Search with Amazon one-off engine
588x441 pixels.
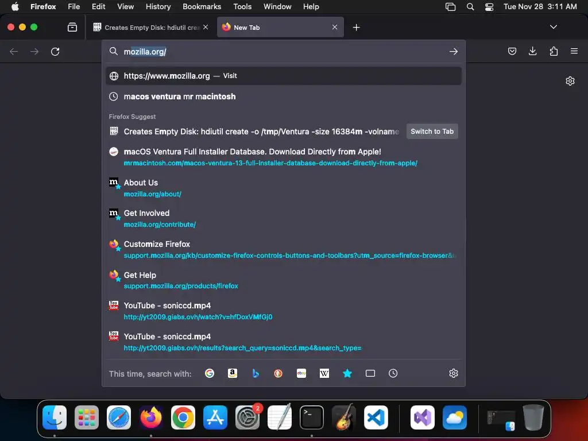coord(233,373)
